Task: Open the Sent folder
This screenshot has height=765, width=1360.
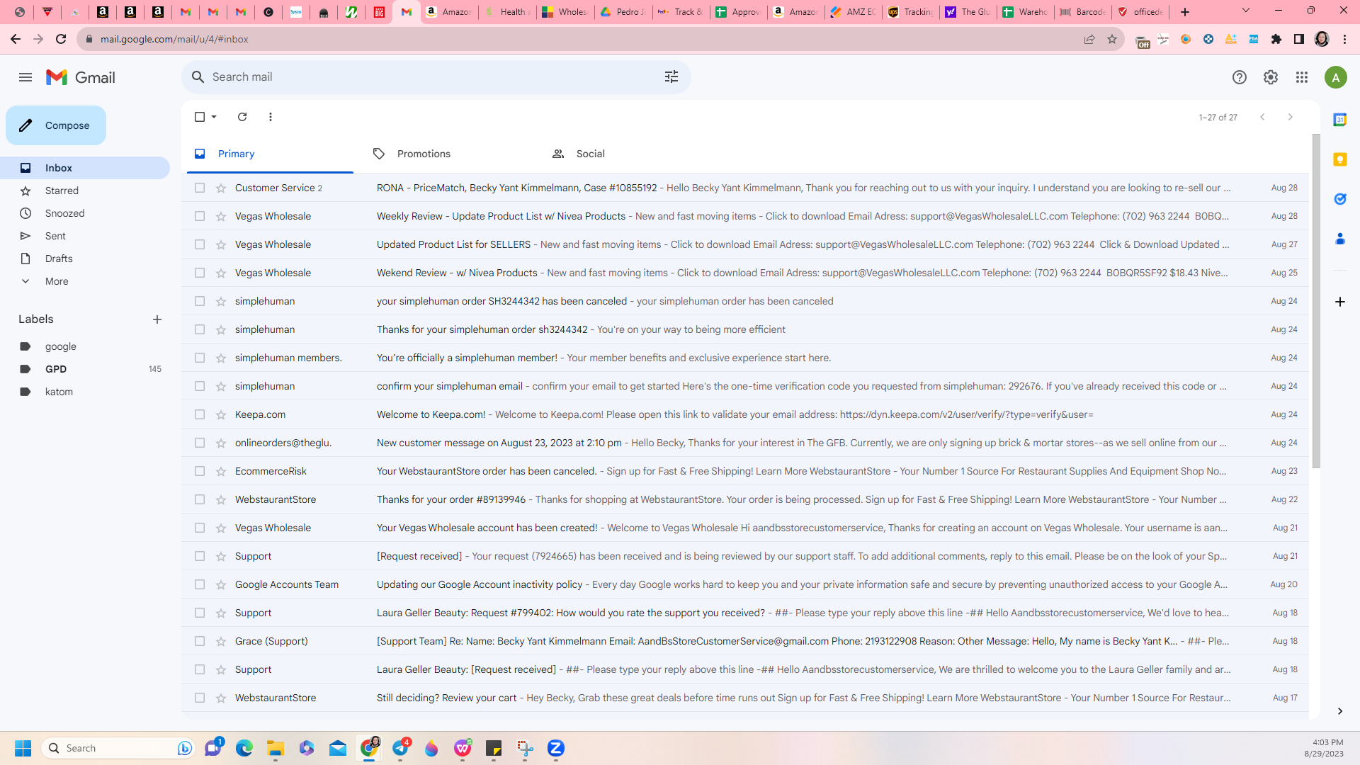Action: (x=85, y=236)
